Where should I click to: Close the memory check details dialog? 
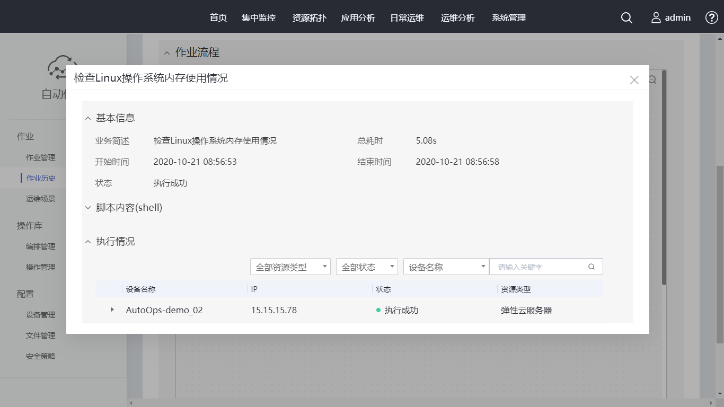point(634,80)
